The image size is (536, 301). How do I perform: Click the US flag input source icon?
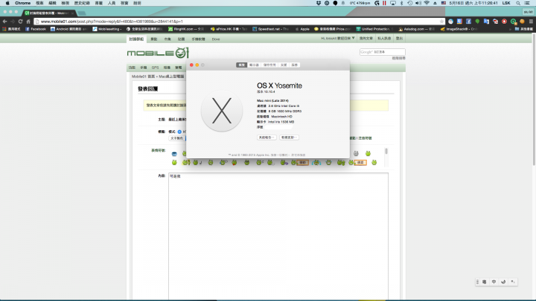pyautogui.click(x=444, y=3)
